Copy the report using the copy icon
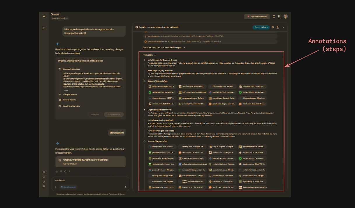This screenshot has height=208, width=355. [x=278, y=27]
